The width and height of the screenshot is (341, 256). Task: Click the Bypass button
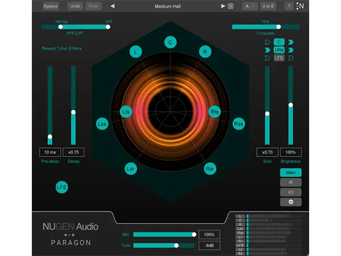point(51,6)
